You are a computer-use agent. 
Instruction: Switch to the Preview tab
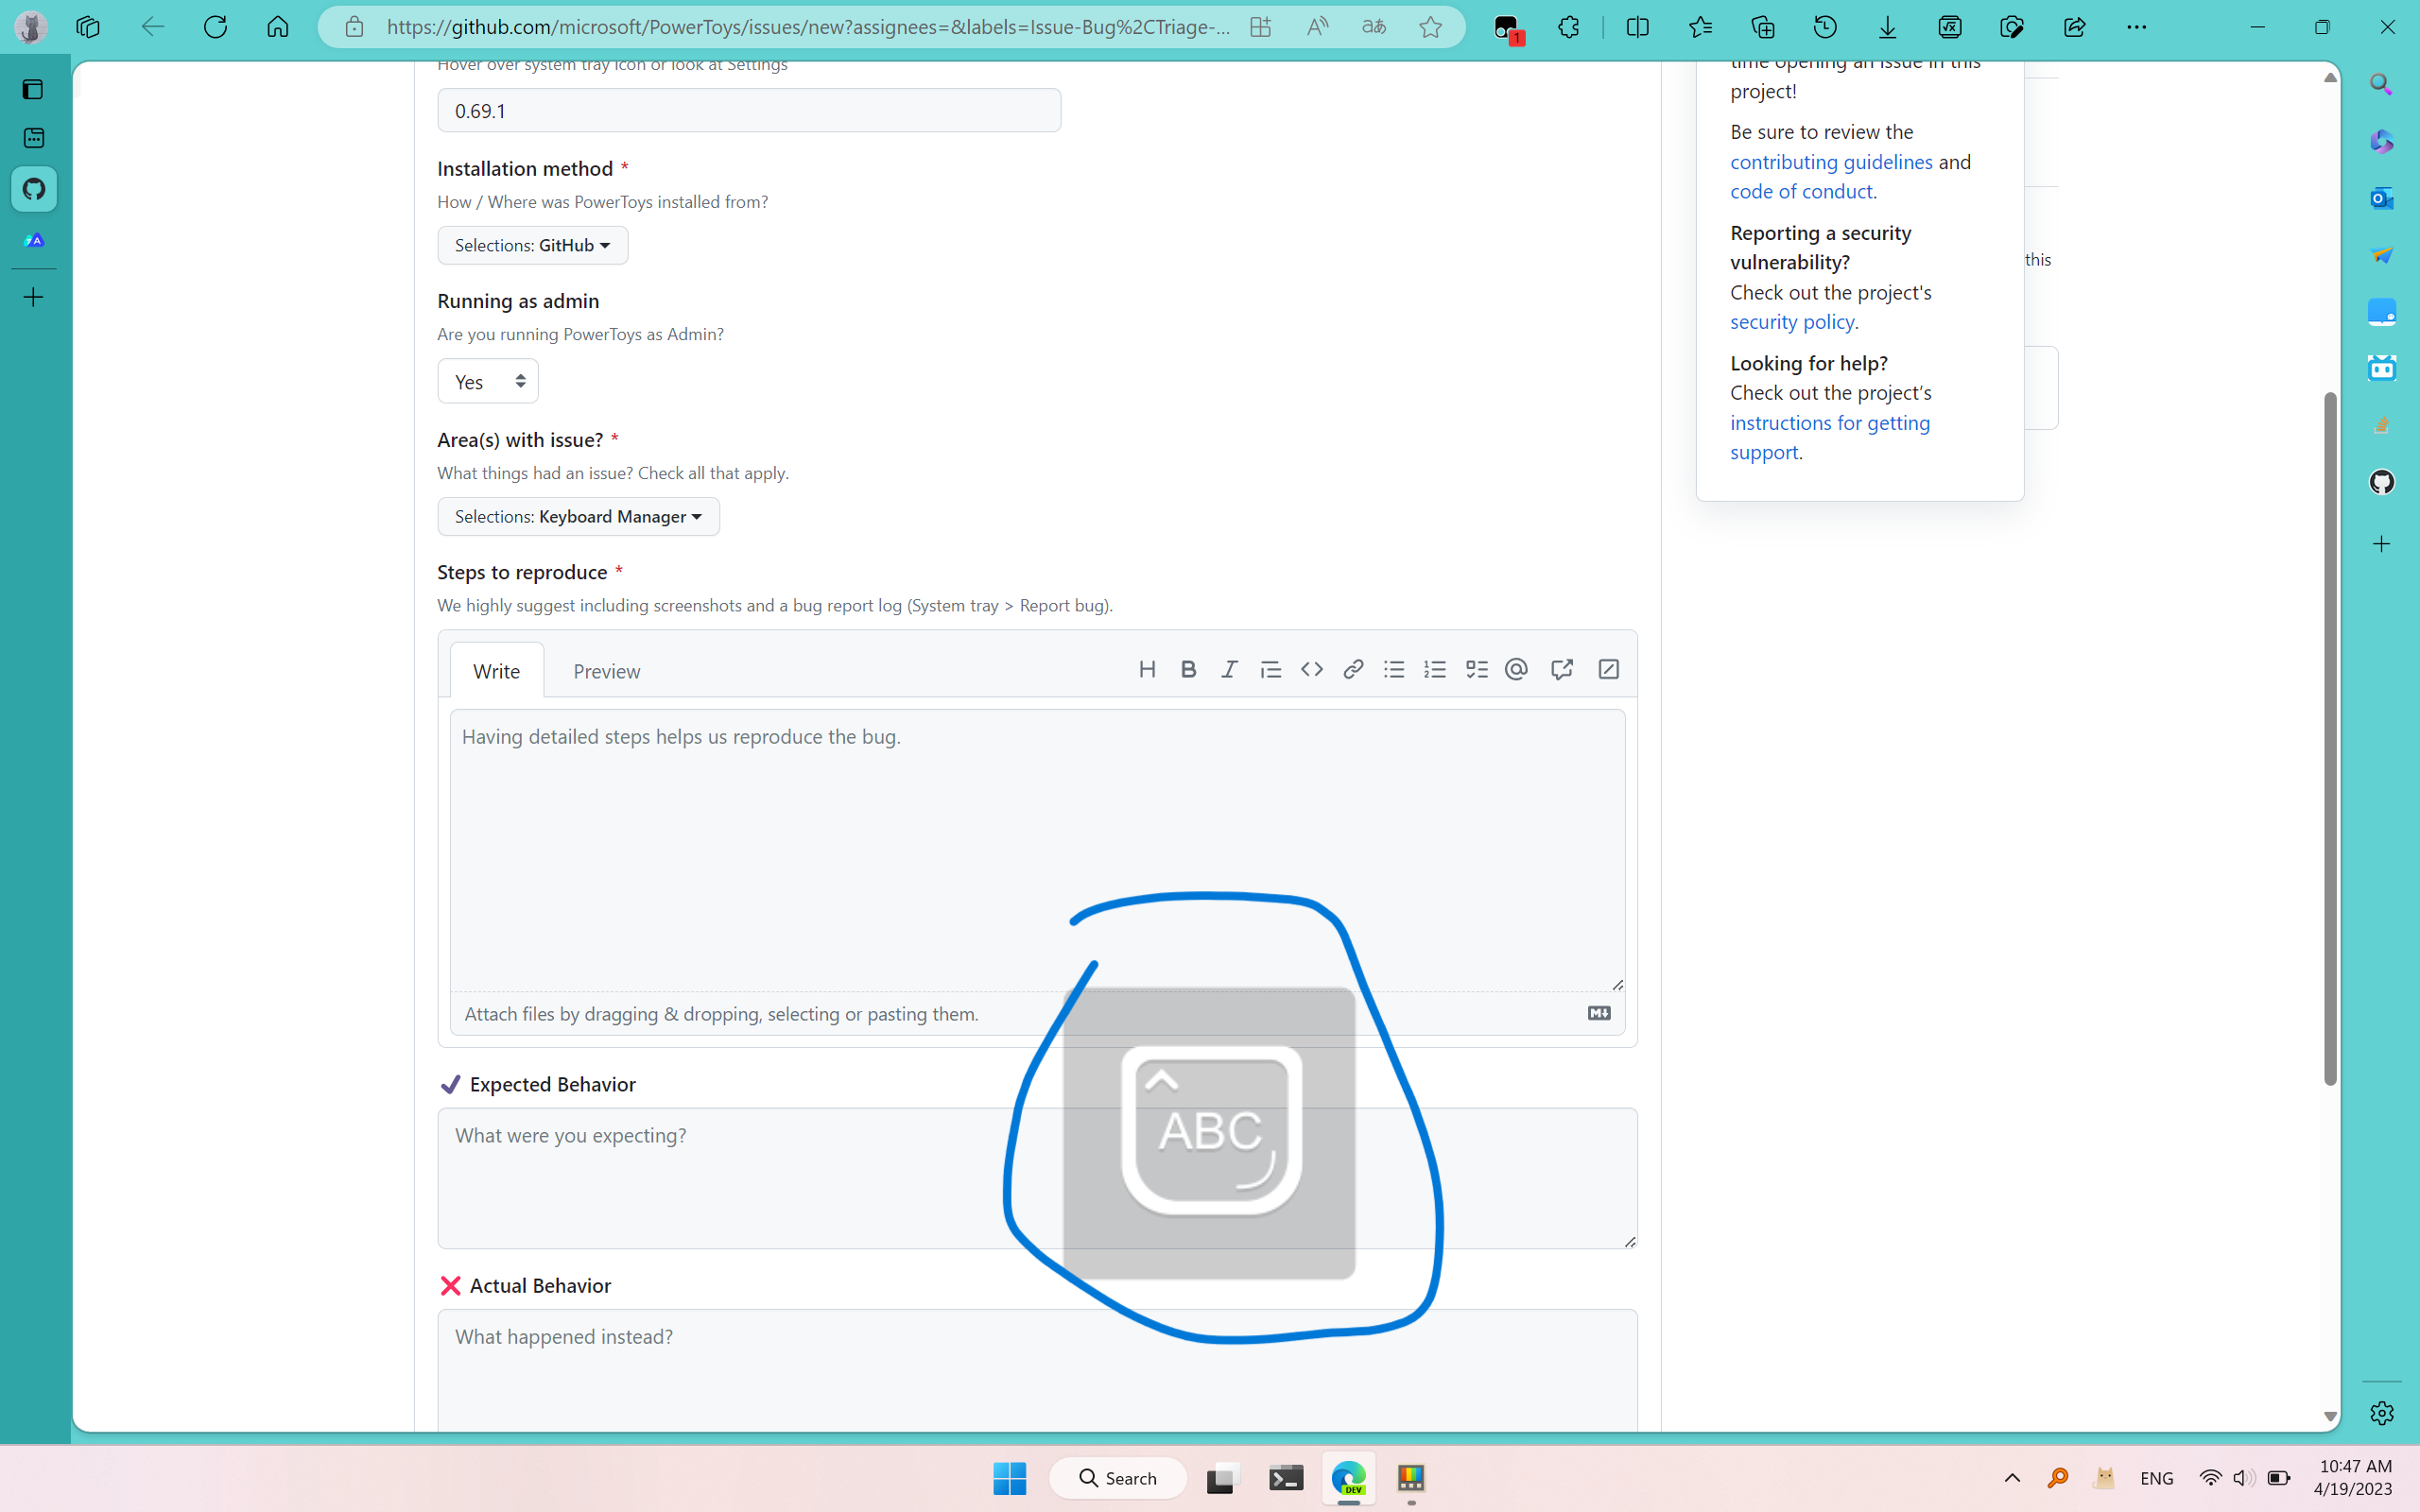pos(606,671)
